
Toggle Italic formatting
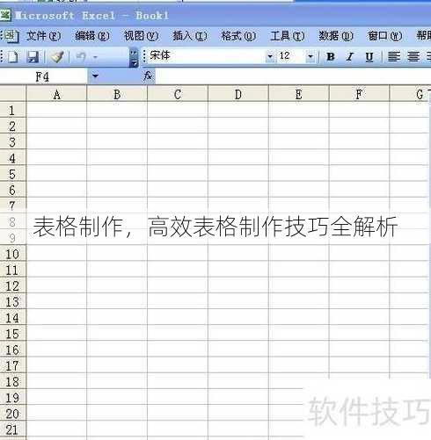[x=350, y=56]
